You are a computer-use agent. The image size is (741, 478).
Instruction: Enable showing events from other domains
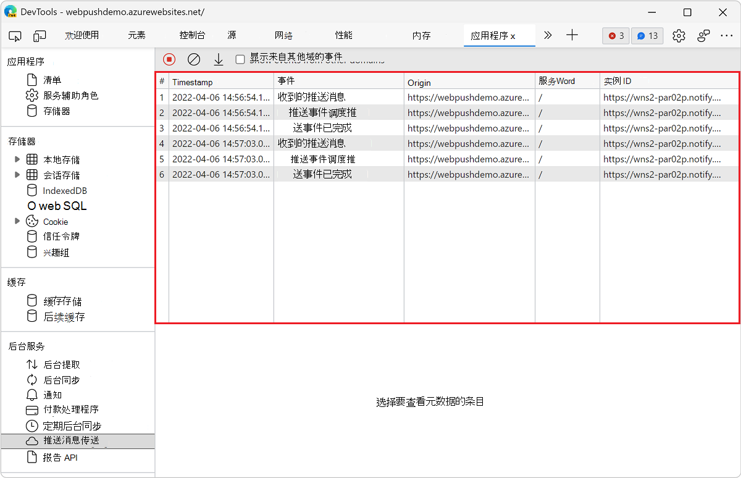(x=240, y=59)
